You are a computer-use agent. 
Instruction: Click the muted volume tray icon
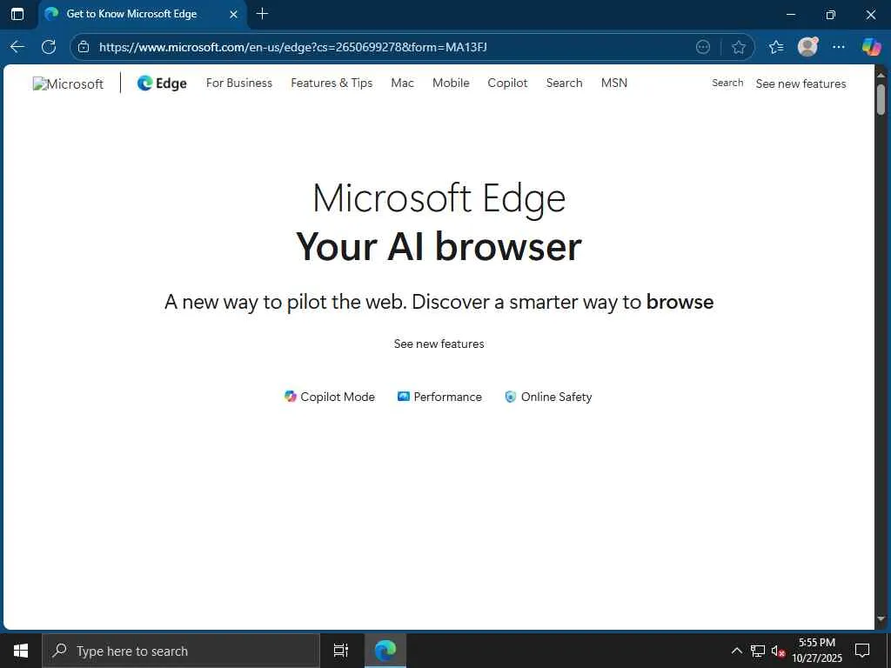(x=778, y=651)
